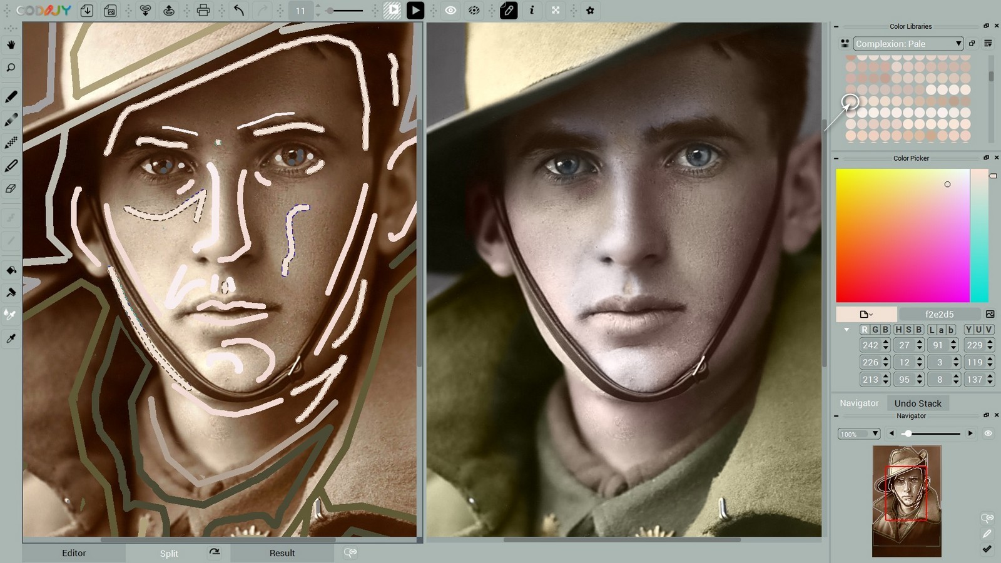Choose the Gradient Pen tool
The width and height of the screenshot is (1001, 563).
click(10, 119)
